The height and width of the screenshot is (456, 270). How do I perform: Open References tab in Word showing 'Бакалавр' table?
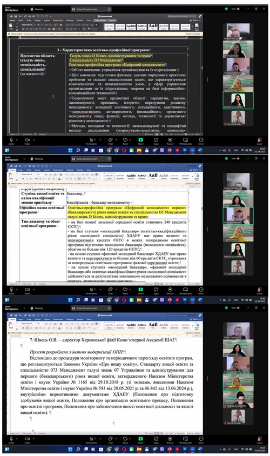[58, 170]
